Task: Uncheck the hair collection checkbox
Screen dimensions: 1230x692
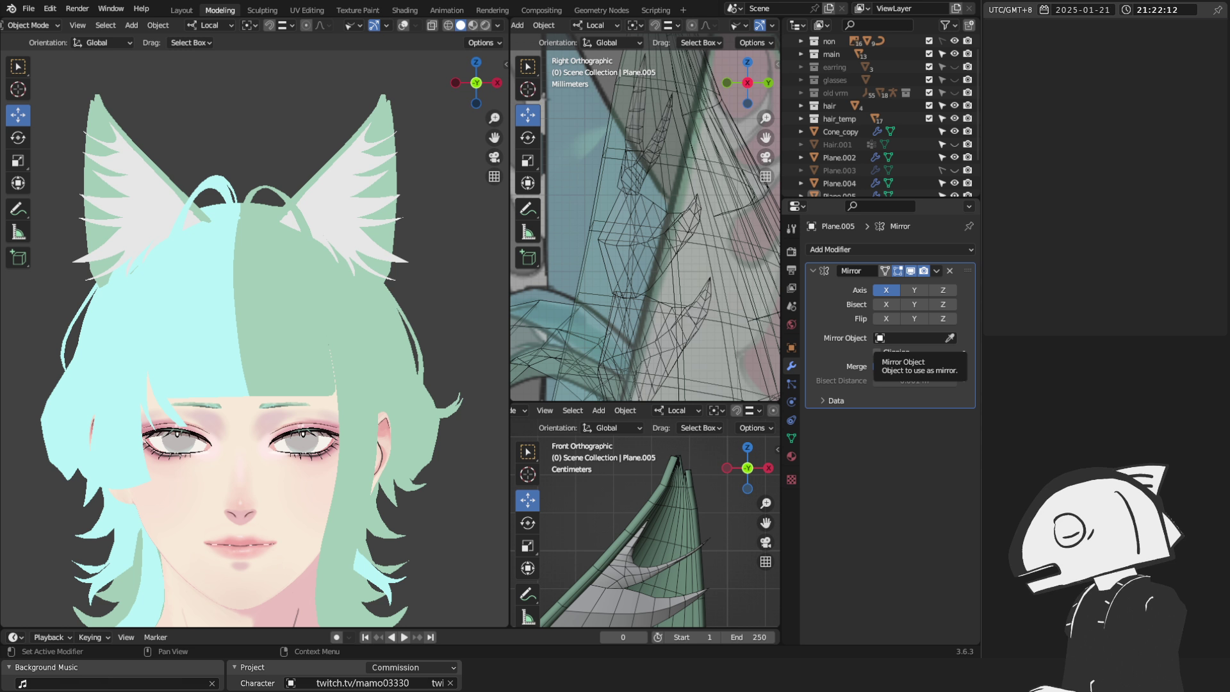Action: (x=929, y=106)
